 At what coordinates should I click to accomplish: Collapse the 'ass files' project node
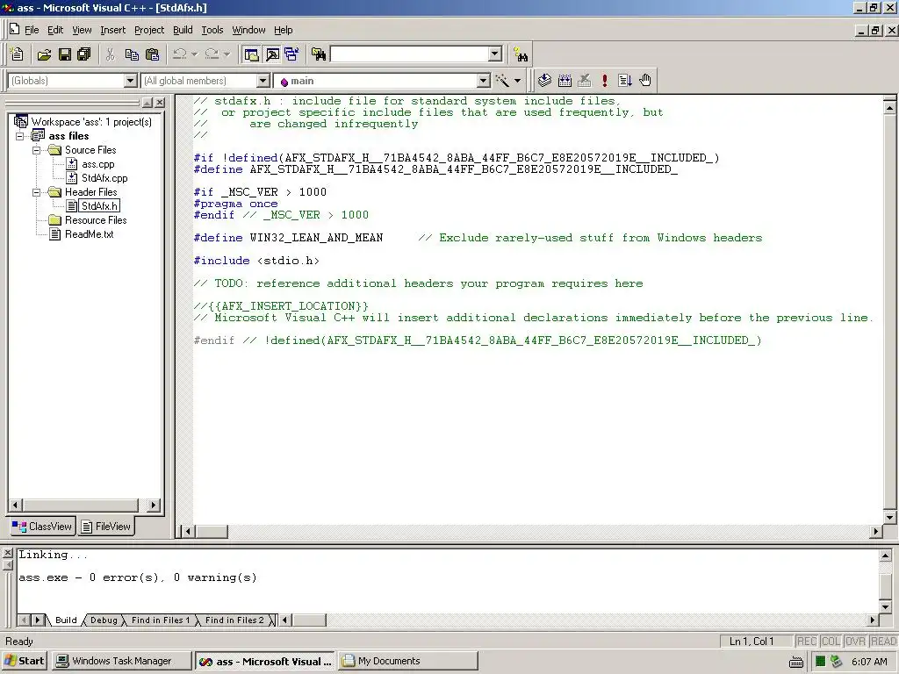click(20, 136)
